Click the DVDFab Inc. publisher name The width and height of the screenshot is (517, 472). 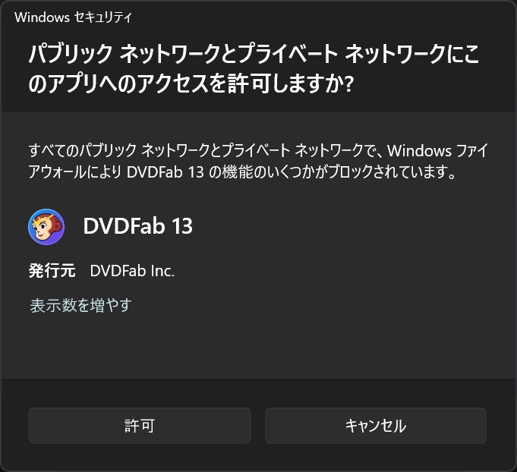[x=132, y=271]
